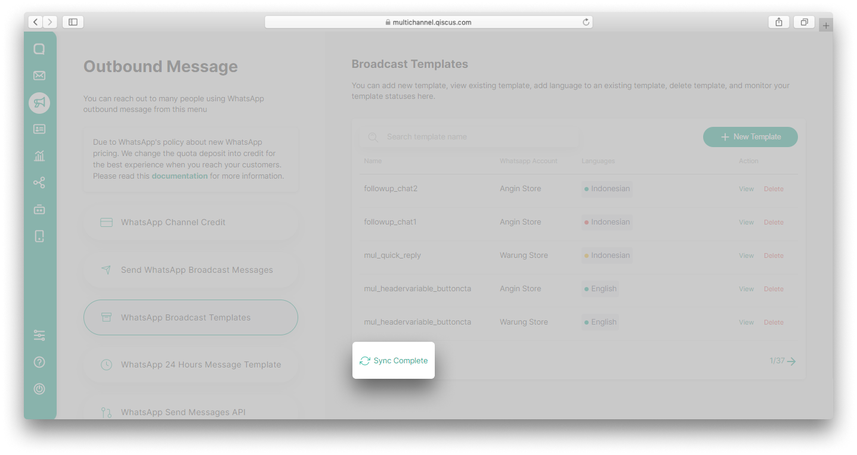View Warung Store mul_headervariable_buttoncta template
Screen dimensions: 857x455
tap(747, 322)
